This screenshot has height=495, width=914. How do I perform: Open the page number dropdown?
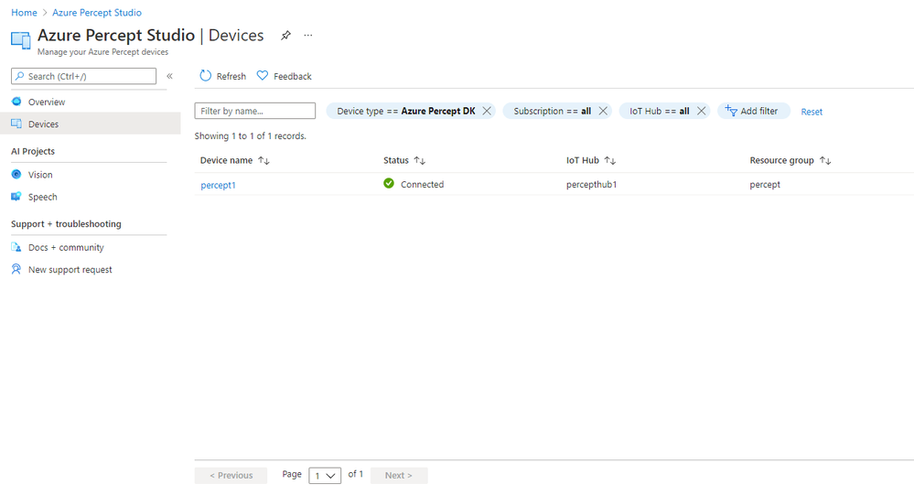tap(325, 476)
